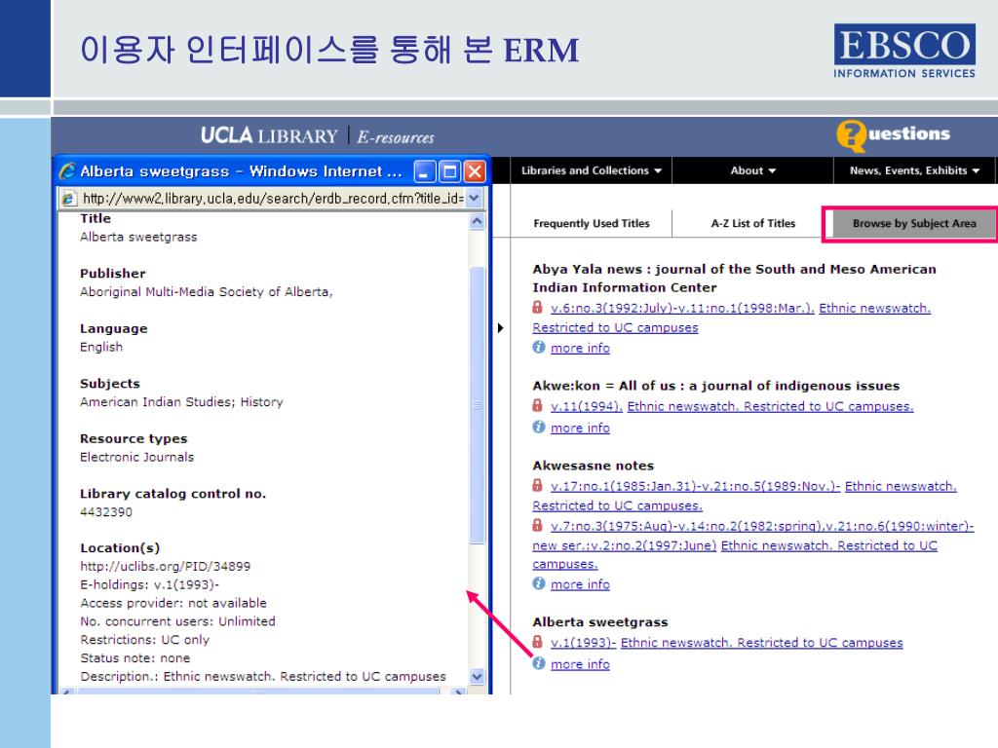Click the lock icon beside Akwe:kon v.11(1994)
Image resolution: width=998 pixels, height=748 pixels.
(x=537, y=406)
